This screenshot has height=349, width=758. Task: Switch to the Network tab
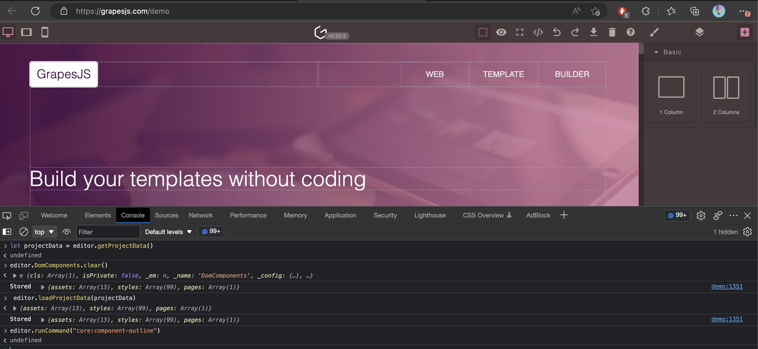coord(201,215)
